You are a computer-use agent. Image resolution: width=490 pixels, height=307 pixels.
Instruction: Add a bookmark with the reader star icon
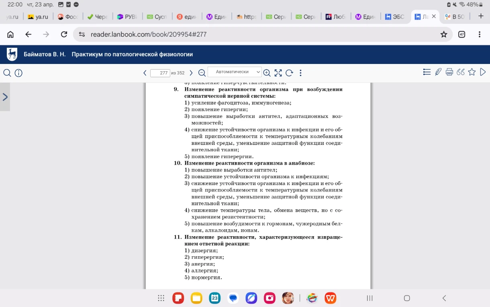(472, 72)
